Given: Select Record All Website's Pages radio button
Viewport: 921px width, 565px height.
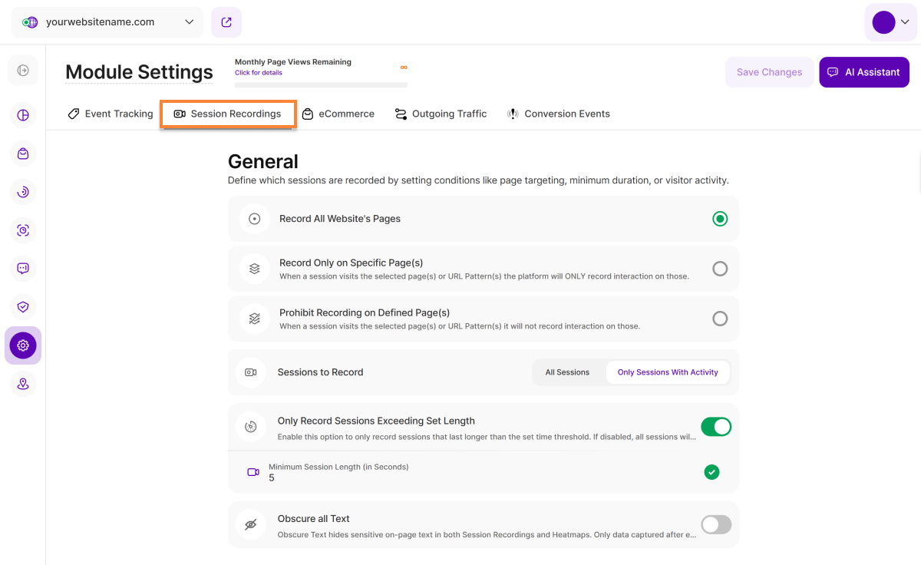Looking at the screenshot, I should click(719, 219).
